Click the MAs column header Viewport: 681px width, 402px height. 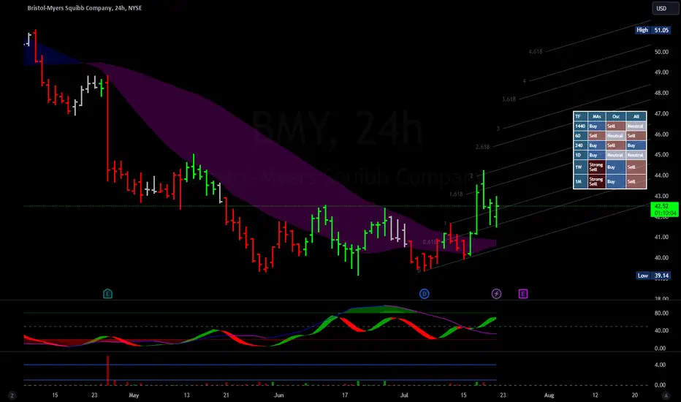point(597,116)
